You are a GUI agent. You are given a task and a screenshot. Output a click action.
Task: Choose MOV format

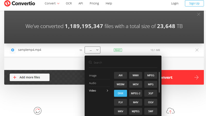click(136, 85)
